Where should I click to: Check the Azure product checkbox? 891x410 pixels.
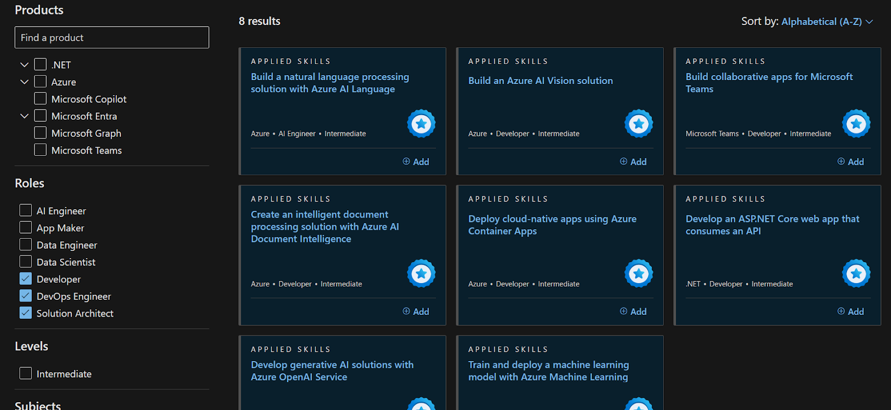(40, 82)
